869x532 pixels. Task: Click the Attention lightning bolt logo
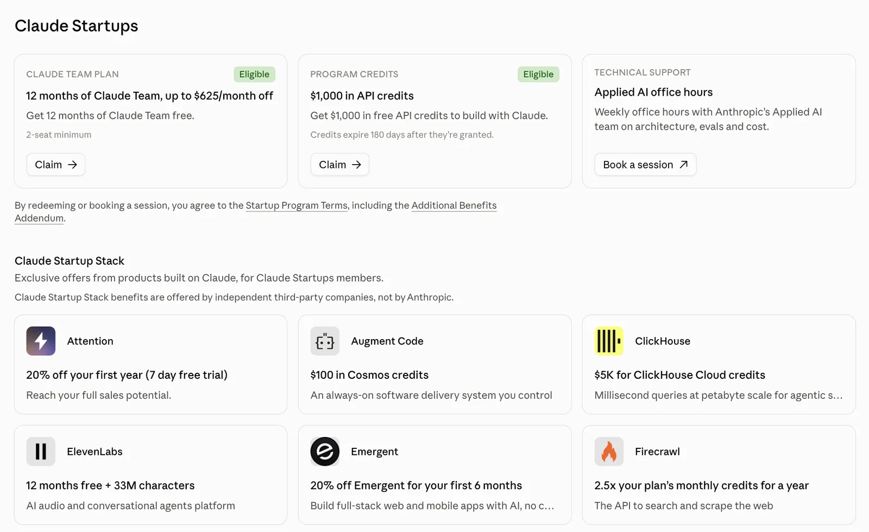tap(41, 341)
